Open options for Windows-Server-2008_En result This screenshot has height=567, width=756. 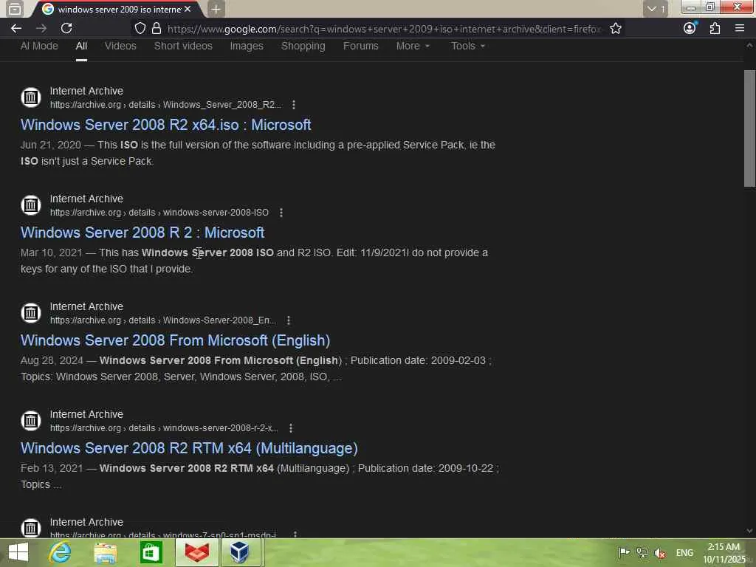click(289, 320)
